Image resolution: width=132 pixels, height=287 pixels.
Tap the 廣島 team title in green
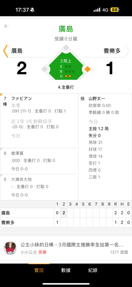[x=66, y=29]
